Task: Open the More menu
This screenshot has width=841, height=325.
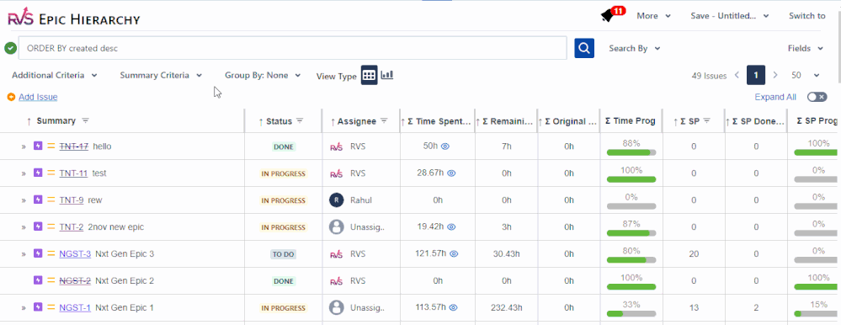Action: (654, 16)
